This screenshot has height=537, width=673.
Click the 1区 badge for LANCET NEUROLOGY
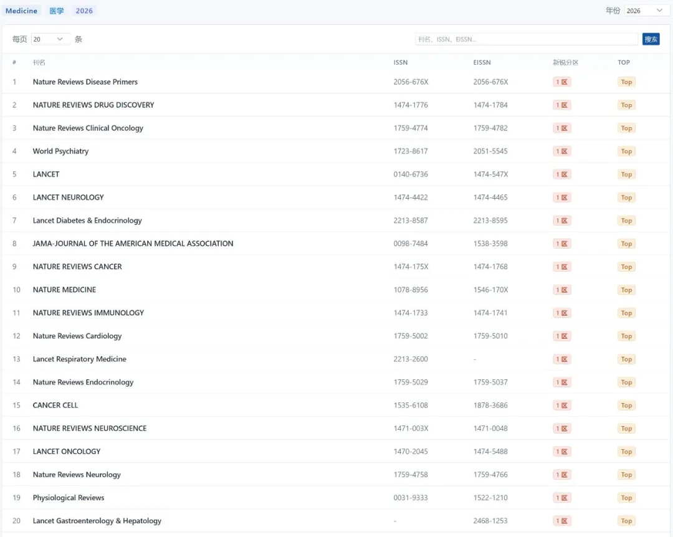[x=561, y=197]
